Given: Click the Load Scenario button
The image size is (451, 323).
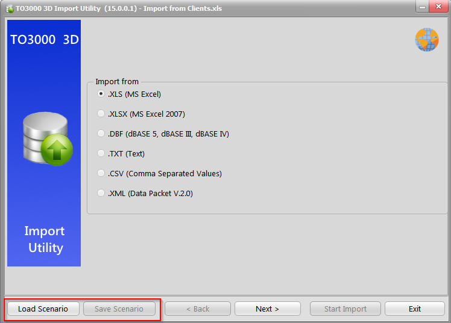Looking at the screenshot, I should [43, 309].
